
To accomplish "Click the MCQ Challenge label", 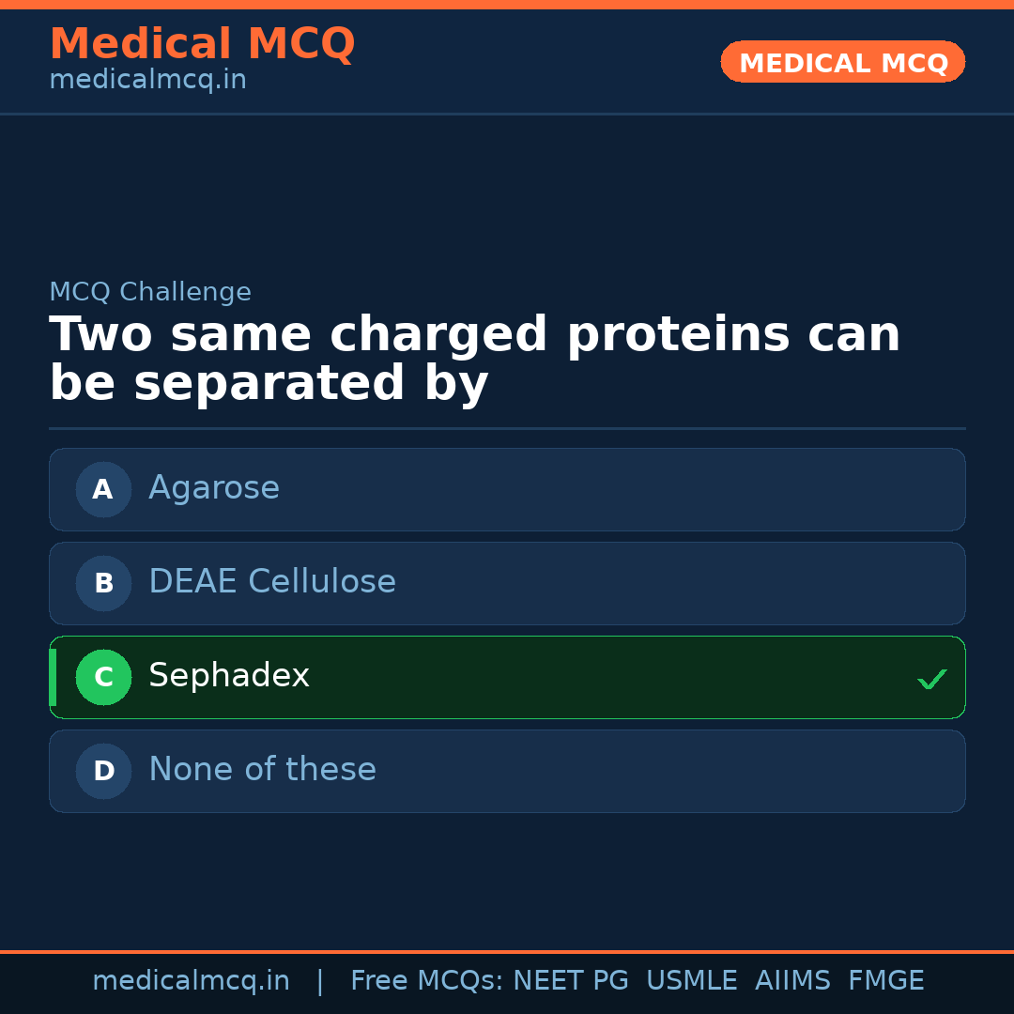I will tap(150, 292).
